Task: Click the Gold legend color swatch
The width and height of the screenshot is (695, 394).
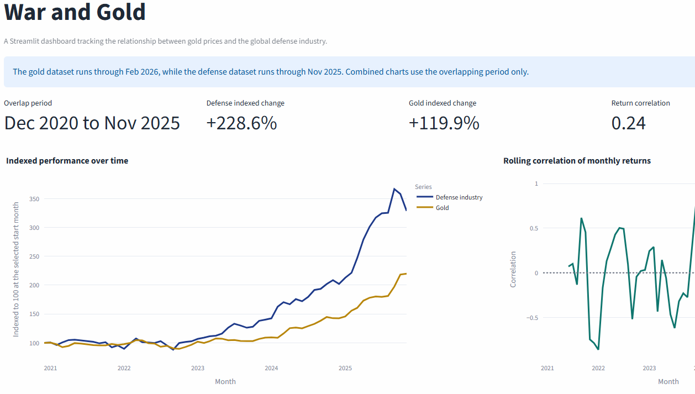Action: [424, 208]
